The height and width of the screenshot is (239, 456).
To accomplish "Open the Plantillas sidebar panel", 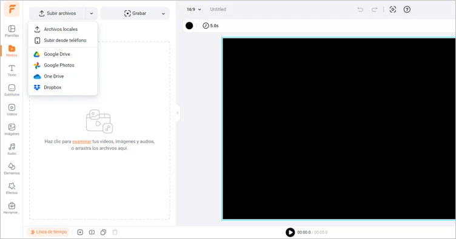I will tap(12, 31).
